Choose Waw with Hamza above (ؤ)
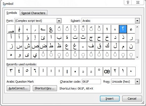This screenshot has width=146, height=106. [x=27, y=38]
